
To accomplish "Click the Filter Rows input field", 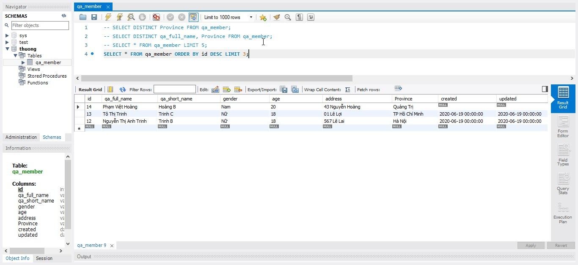I will click(174, 89).
